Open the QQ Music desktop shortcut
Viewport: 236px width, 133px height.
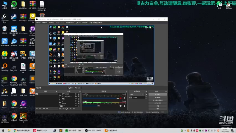pyautogui.click(x=4, y=55)
